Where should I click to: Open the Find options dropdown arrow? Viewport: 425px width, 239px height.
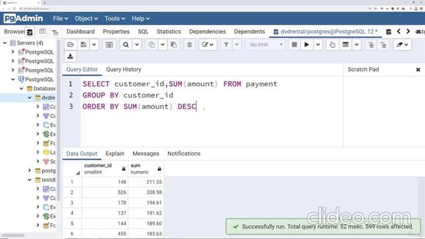[x=137, y=44]
